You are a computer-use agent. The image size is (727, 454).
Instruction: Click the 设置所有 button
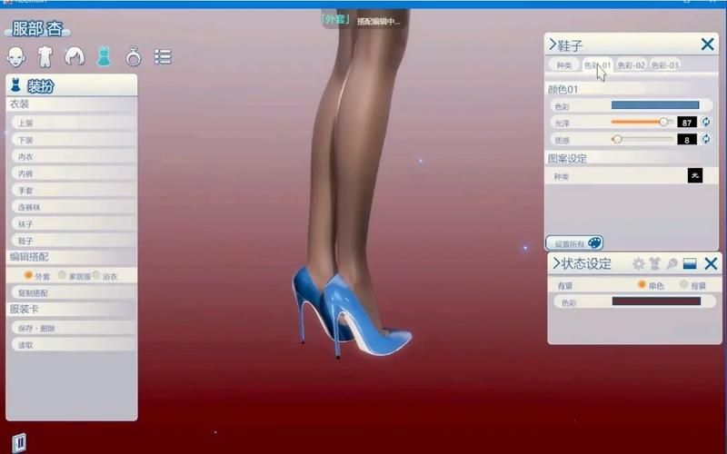tap(574, 243)
